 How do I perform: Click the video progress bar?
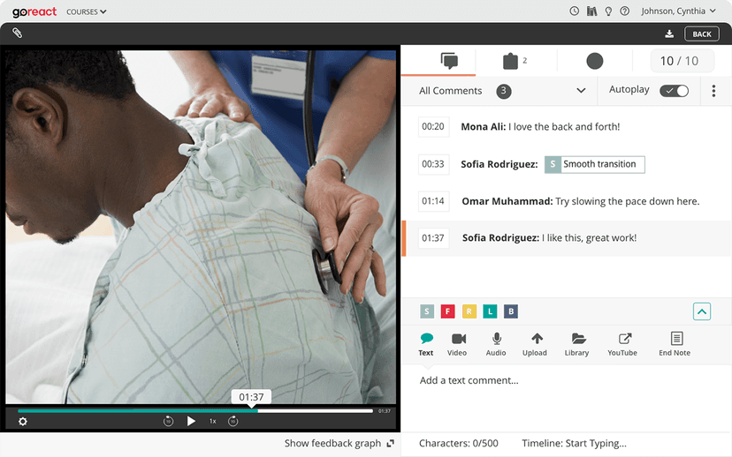pos(195,411)
